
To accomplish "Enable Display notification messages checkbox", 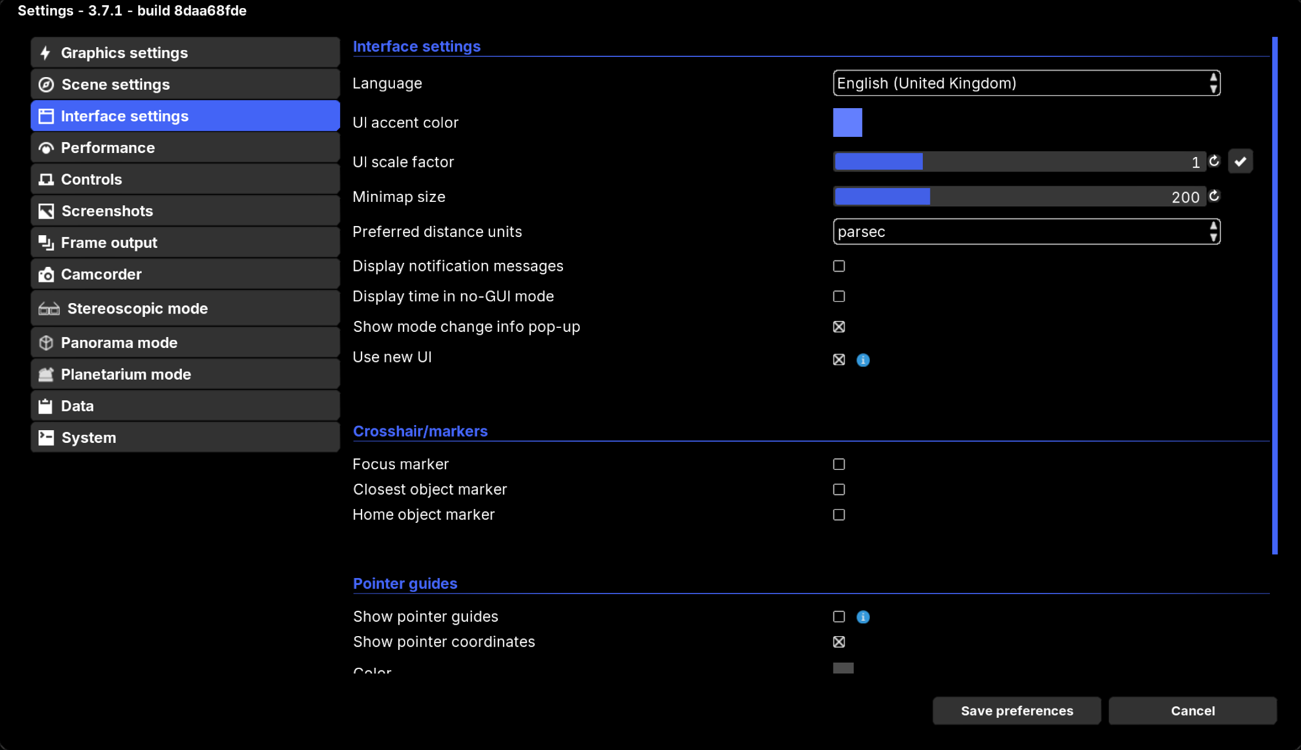I will (x=839, y=266).
